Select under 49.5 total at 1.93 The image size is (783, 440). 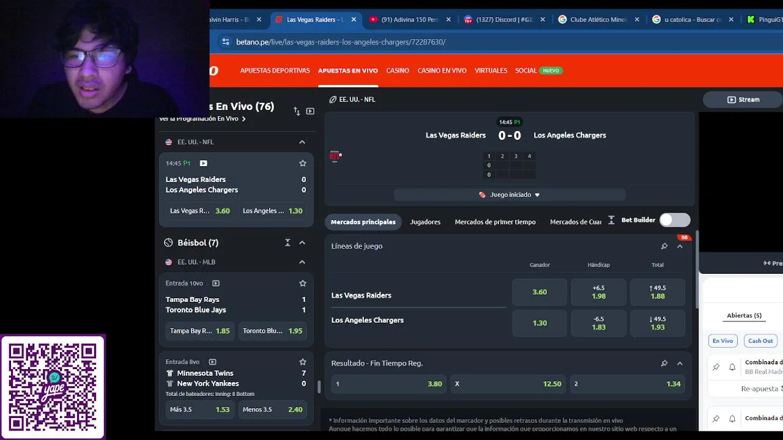[658, 323]
